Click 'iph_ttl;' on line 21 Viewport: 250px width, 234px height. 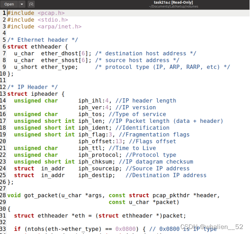[x=91, y=148]
